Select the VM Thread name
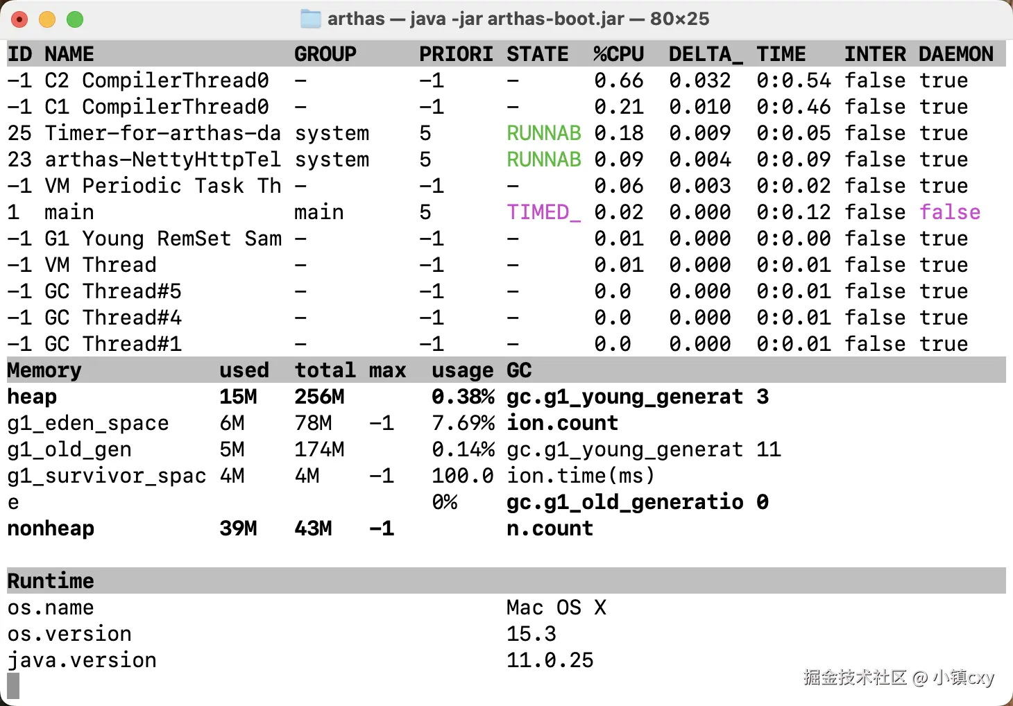 pyautogui.click(x=101, y=265)
